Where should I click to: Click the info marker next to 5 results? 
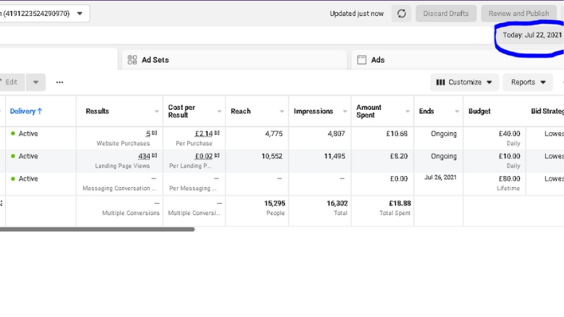[154, 133]
